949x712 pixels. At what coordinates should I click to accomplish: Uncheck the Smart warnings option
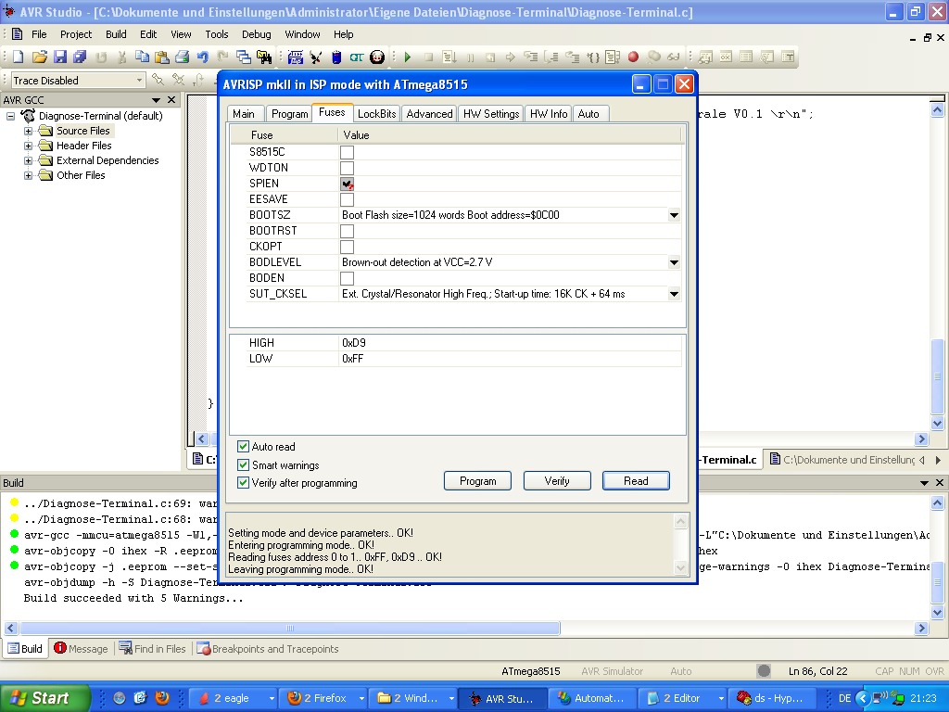pos(244,465)
